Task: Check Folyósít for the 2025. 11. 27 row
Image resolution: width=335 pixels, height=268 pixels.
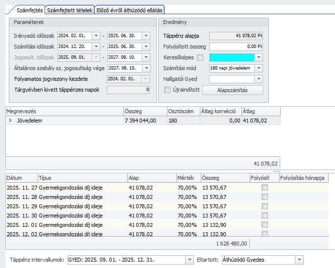Action: point(264,188)
